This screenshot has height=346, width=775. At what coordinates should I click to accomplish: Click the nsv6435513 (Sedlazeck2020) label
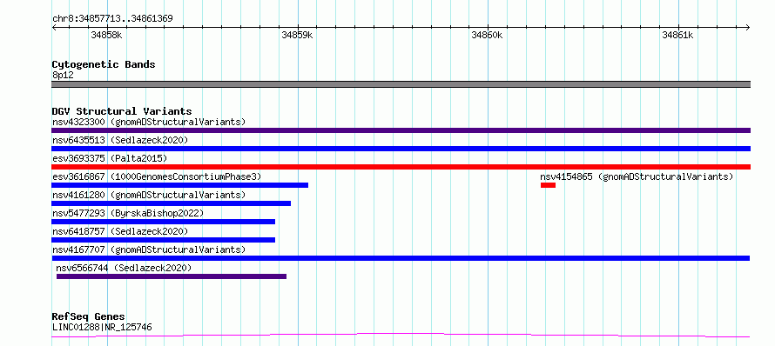[120, 140]
